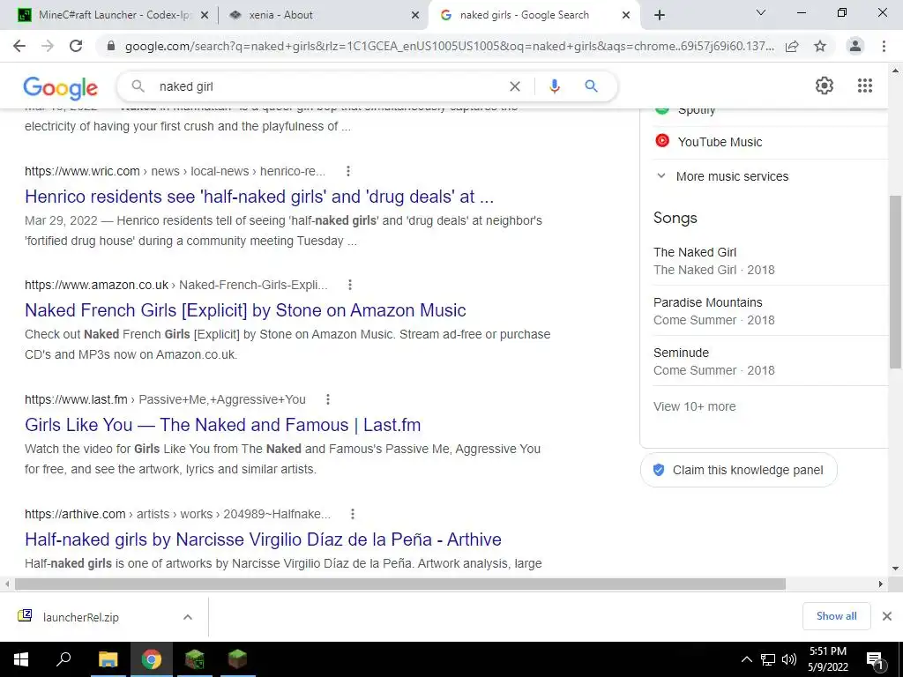Reload the current page
This screenshot has width=903, height=677.
point(76,46)
